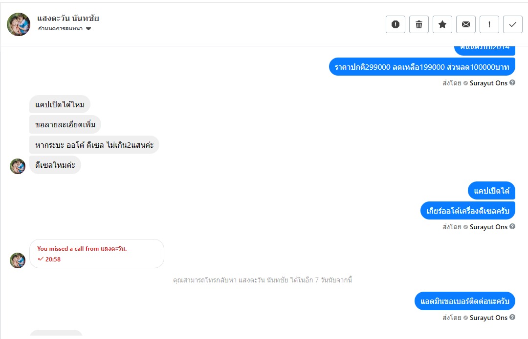Click the contact name แสงตะวัน นันทชัย
Viewport: 528px width, 339px height.
coord(68,19)
